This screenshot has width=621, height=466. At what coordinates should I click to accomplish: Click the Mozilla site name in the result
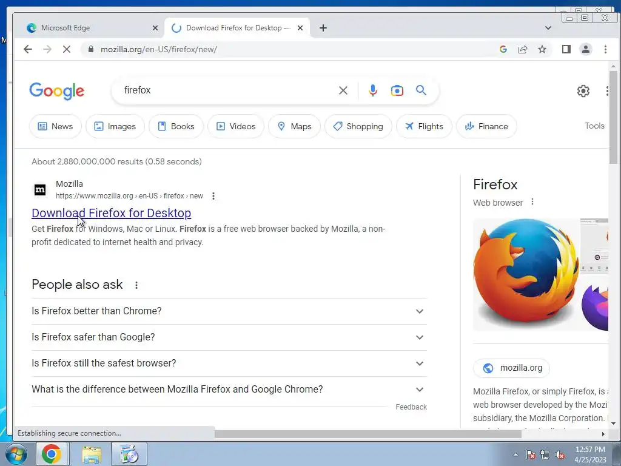pos(69,184)
